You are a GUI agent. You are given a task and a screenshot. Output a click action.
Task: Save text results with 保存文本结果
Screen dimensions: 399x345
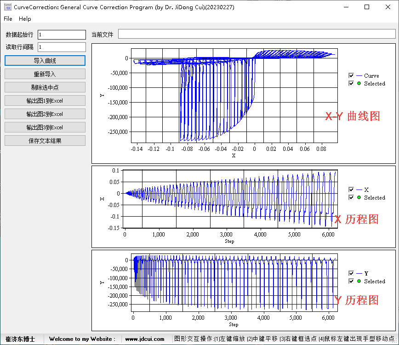click(x=45, y=141)
